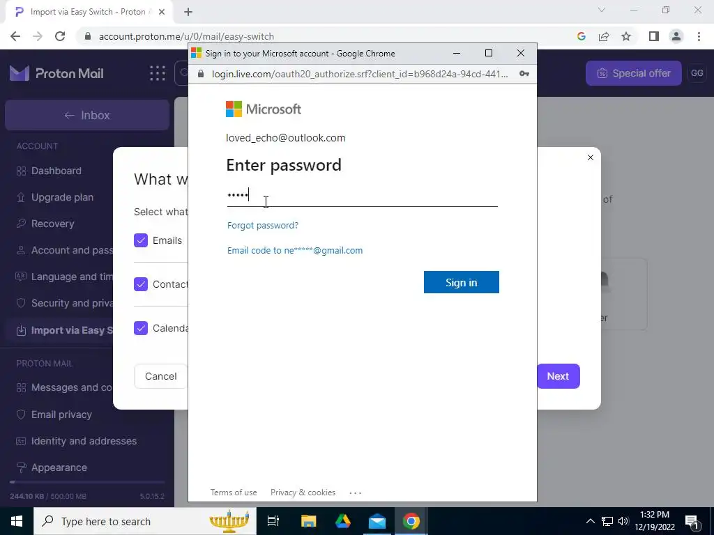The image size is (714, 535).
Task: Click the Import via Easy Switch icon
Action: tap(21, 331)
